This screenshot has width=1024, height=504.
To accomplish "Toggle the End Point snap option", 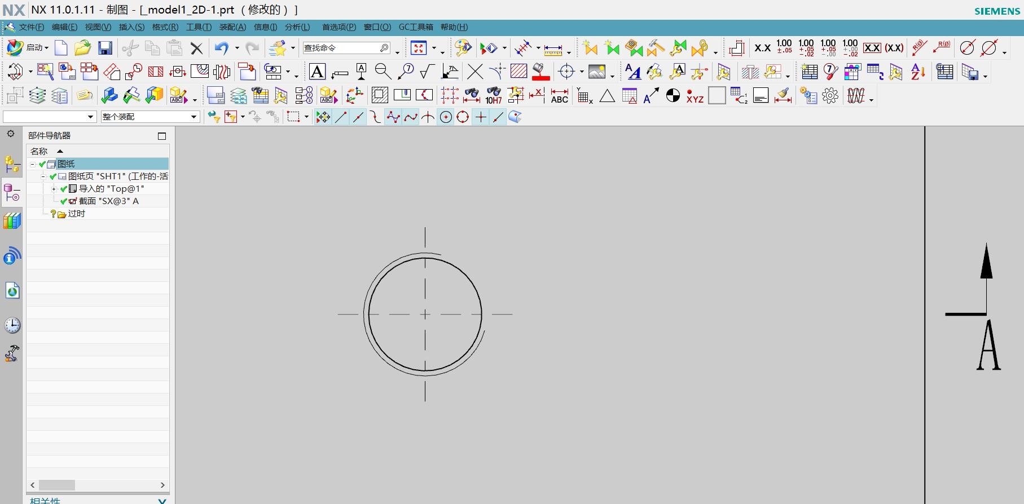I will tap(341, 117).
